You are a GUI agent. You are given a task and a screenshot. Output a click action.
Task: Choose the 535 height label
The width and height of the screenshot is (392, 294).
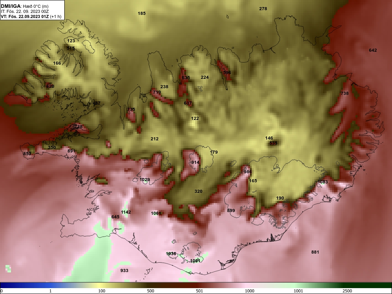273,143
